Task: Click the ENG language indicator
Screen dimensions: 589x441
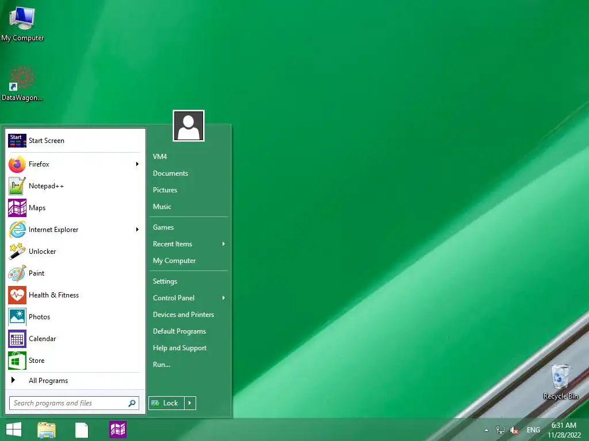Action: point(533,430)
